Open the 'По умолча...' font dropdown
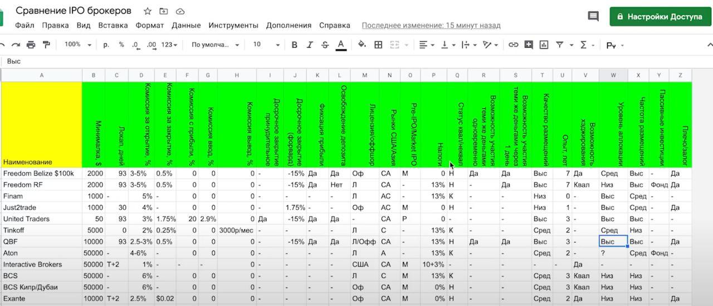 (215, 45)
